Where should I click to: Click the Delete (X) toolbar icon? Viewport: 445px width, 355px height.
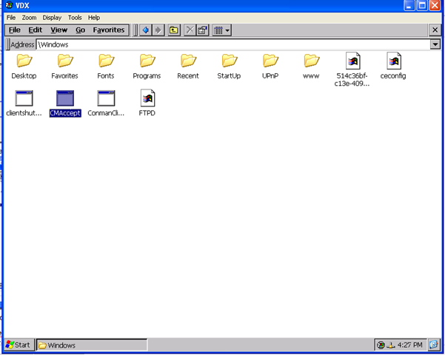(x=190, y=30)
